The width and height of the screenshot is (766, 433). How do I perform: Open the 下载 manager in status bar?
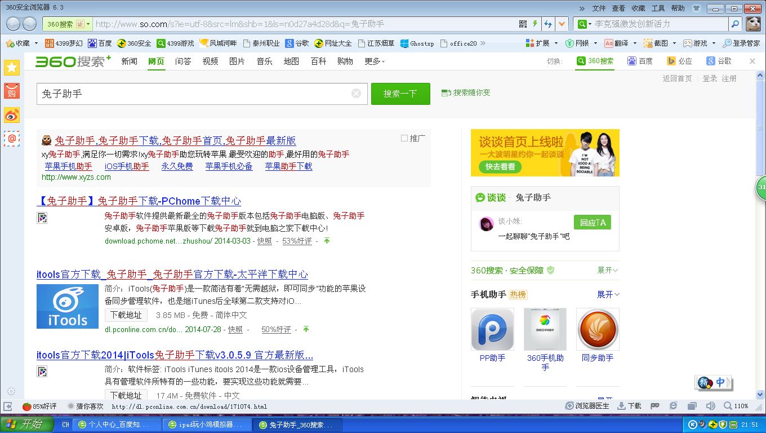point(629,406)
